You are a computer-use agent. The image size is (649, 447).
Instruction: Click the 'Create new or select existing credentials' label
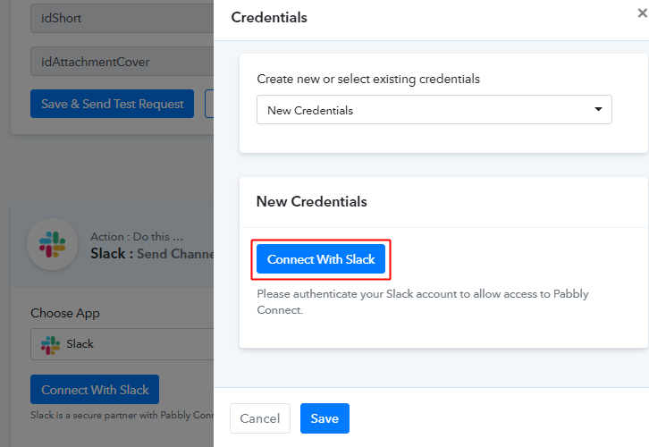tap(368, 79)
